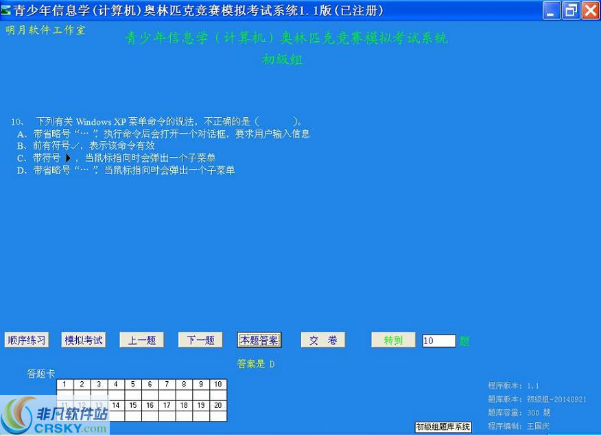Viewport: 601px width, 436px height.
Task: Select answer card cell 10
Action: pos(218,385)
